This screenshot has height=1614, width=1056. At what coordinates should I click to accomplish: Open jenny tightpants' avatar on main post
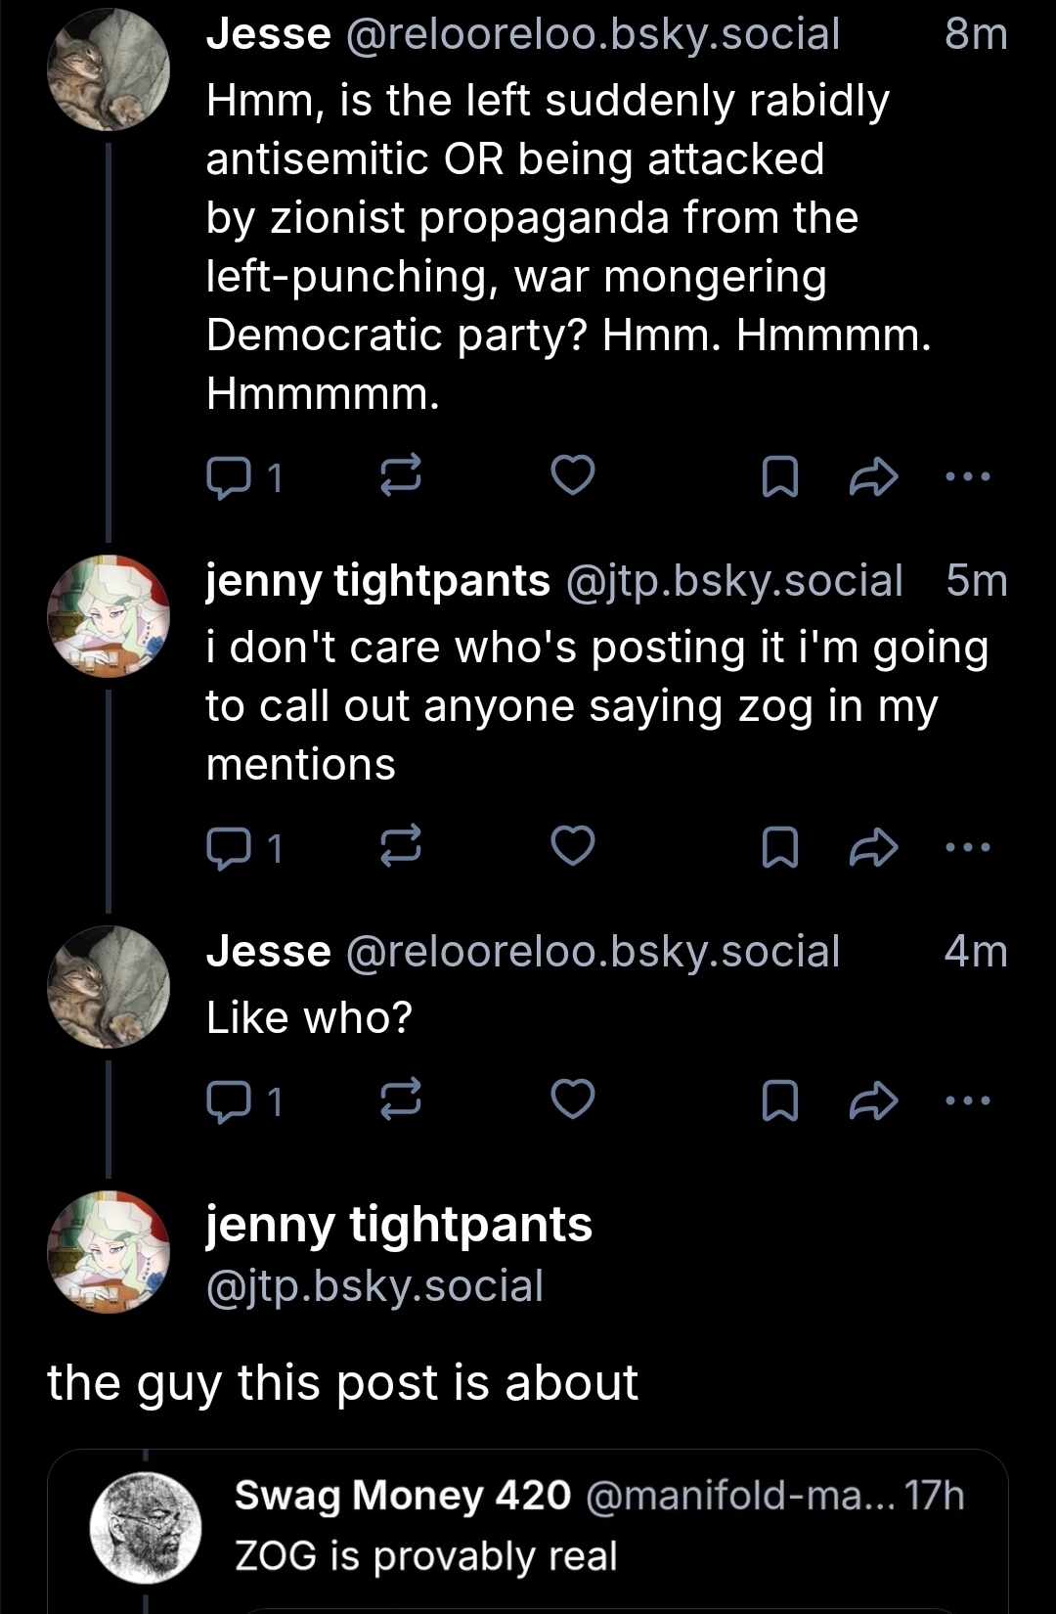[x=109, y=1252]
